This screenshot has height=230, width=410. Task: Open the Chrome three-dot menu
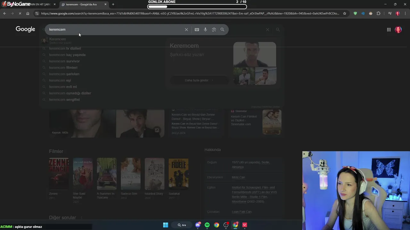[405, 13]
